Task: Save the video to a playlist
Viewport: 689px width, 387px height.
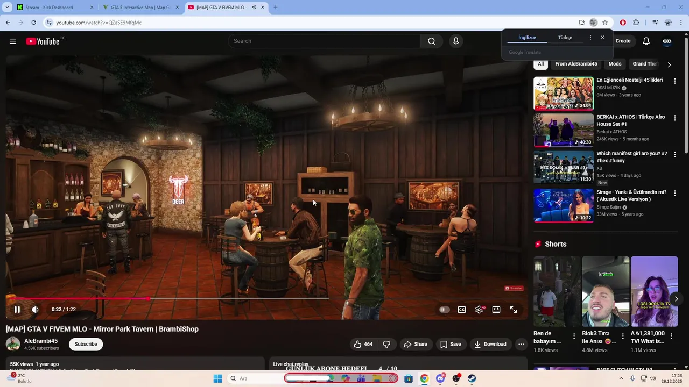Action: point(451,344)
